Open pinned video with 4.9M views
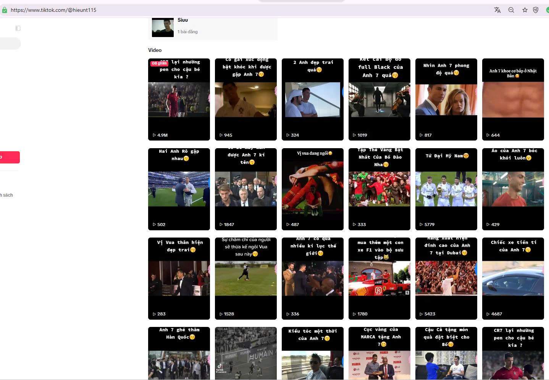The width and height of the screenshot is (549, 380). pos(179,99)
